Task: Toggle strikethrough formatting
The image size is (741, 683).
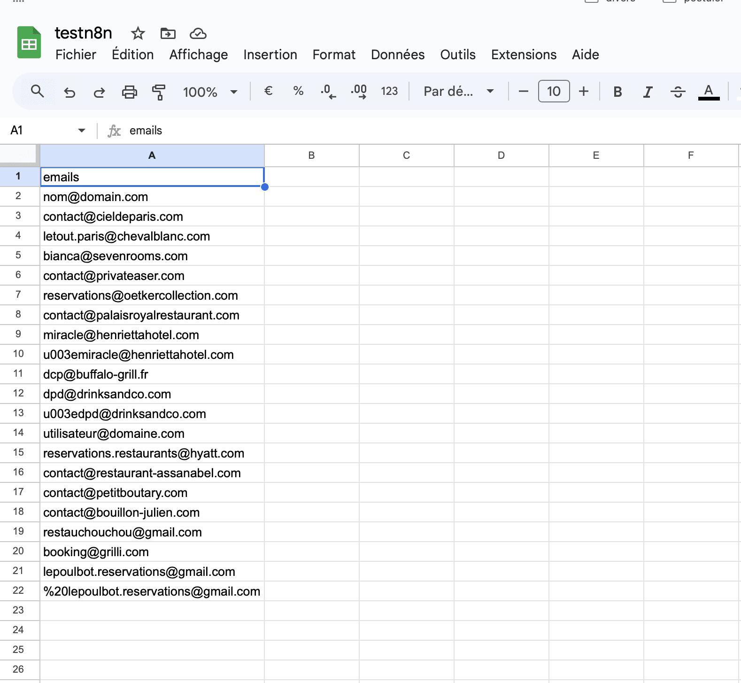Action: 678,92
